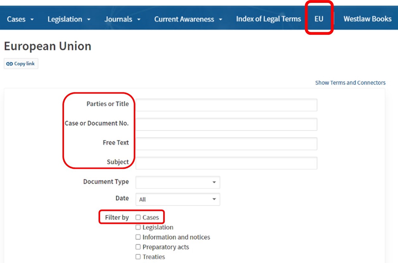Viewport: 398px width, 263px height.
Task: Open the Index of Legal Terms section
Action: pyautogui.click(x=268, y=19)
